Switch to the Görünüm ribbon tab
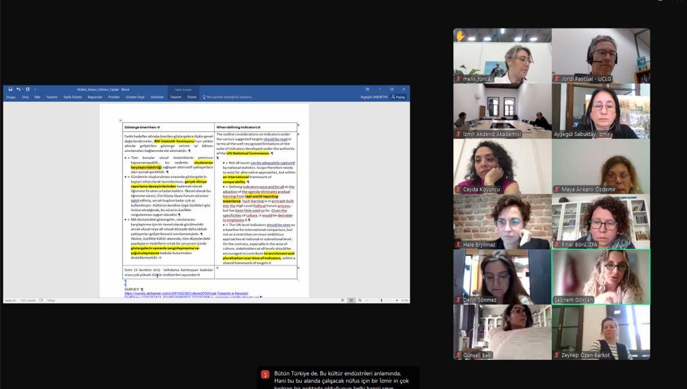Viewport: 687px width, 389px height. (x=157, y=97)
